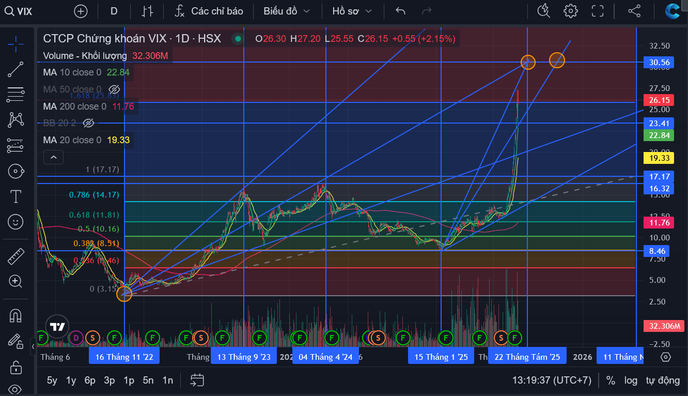Toggle the tự động auto scale

coord(663,380)
